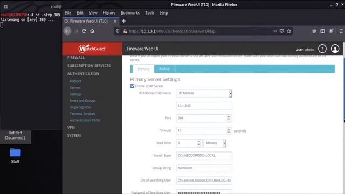The width and height of the screenshot is (345, 194).
Task: Click the terminal window title icon
Action: (6, 6)
